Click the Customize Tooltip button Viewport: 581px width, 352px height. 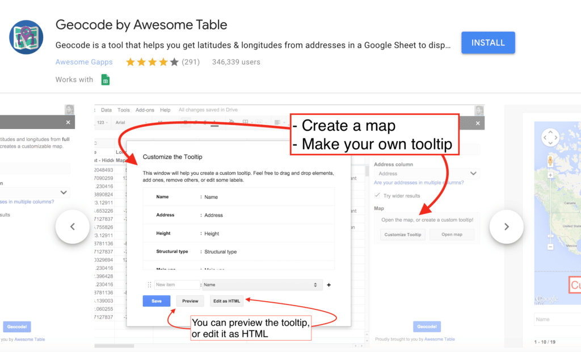click(403, 234)
